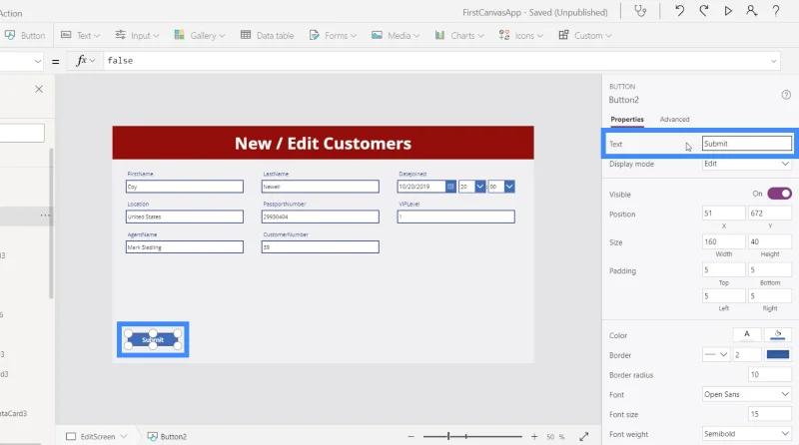The height and width of the screenshot is (445, 799).
Task: Switch to the Advanced tab
Action: click(x=674, y=119)
